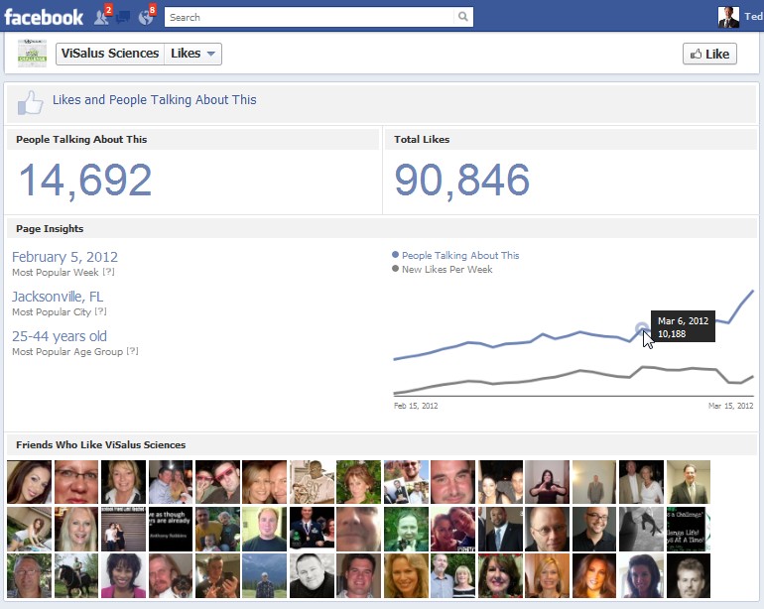Viewport: 764px width, 609px height.
Task: Open Likes and People Talking About This link
Action: point(155,100)
